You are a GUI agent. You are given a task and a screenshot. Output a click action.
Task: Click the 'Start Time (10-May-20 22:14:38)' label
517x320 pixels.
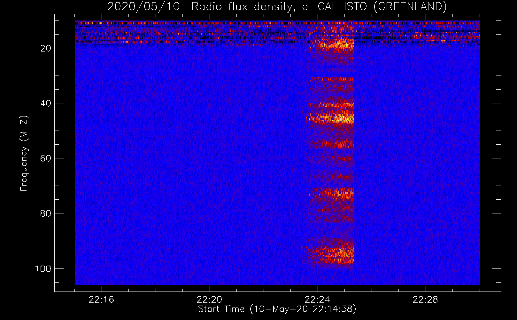(x=277, y=309)
